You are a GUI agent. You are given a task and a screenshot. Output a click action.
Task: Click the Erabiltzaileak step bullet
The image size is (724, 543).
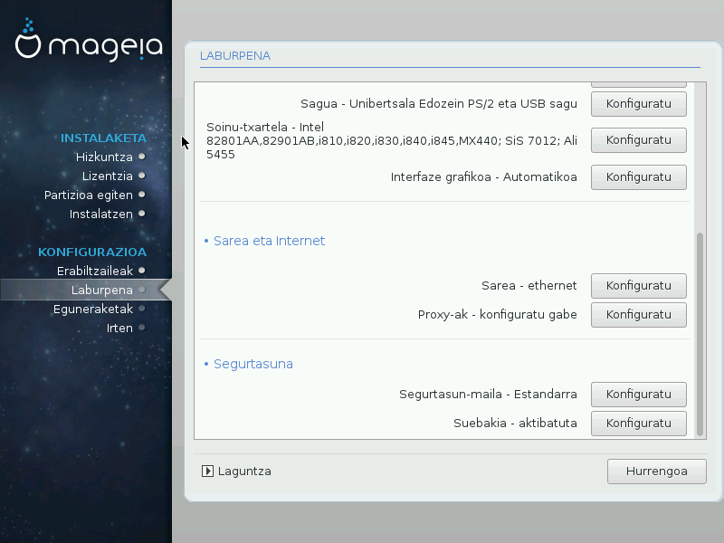(x=141, y=271)
